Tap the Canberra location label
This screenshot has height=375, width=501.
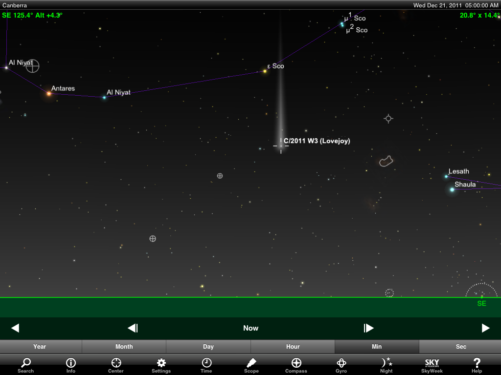click(15, 5)
